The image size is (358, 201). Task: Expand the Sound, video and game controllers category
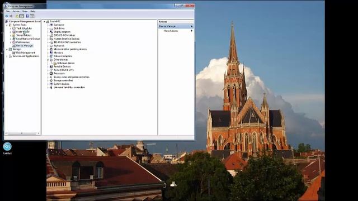pos(48,77)
